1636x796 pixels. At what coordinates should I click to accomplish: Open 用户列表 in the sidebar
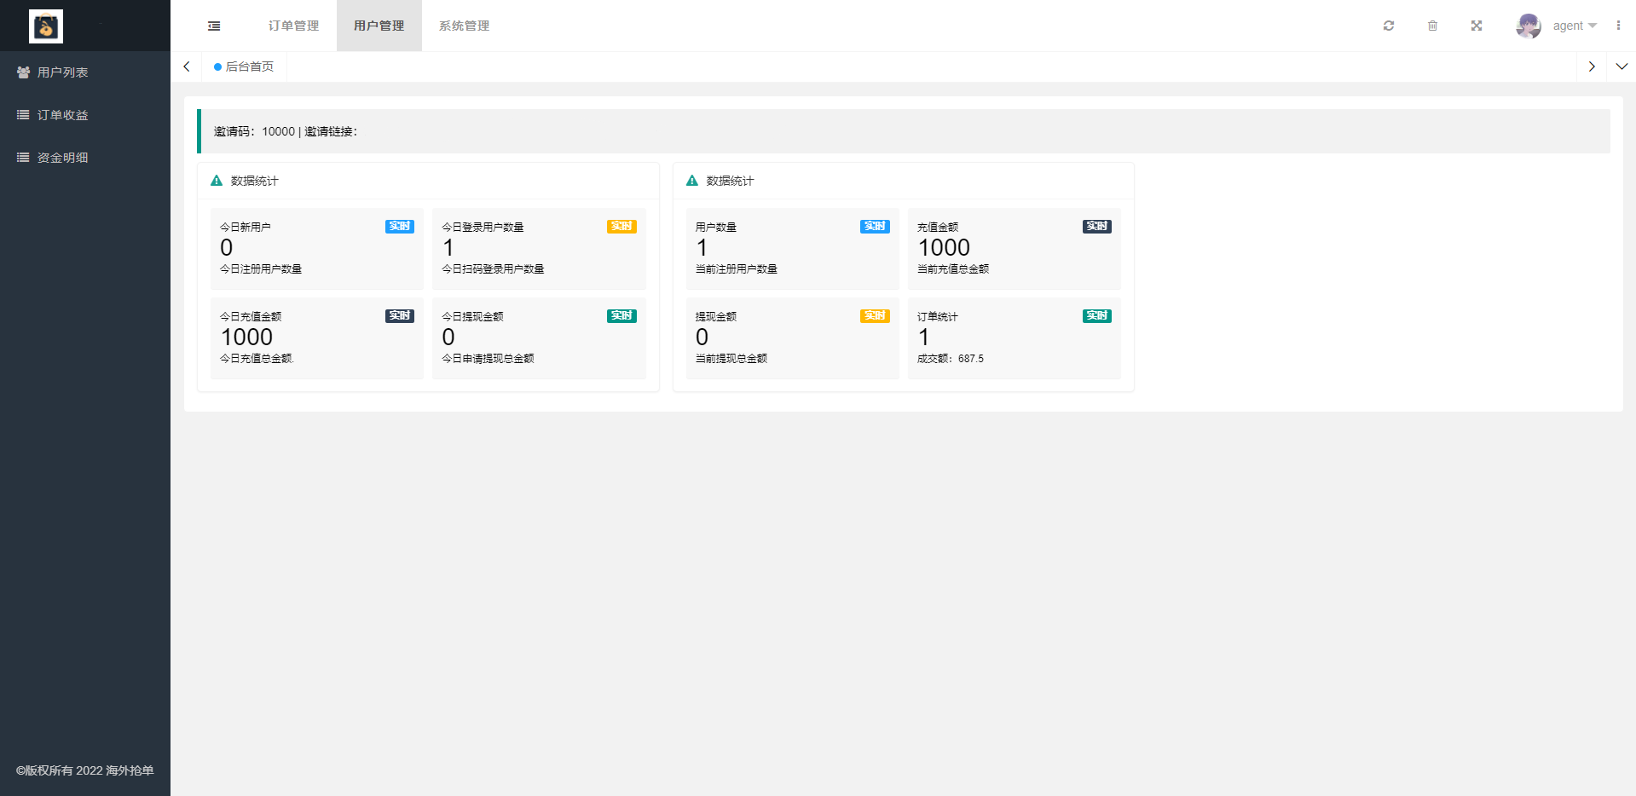pos(62,72)
